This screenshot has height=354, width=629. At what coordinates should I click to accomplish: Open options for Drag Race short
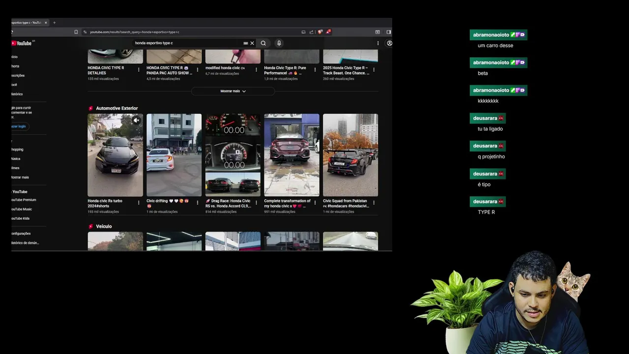[x=256, y=203]
